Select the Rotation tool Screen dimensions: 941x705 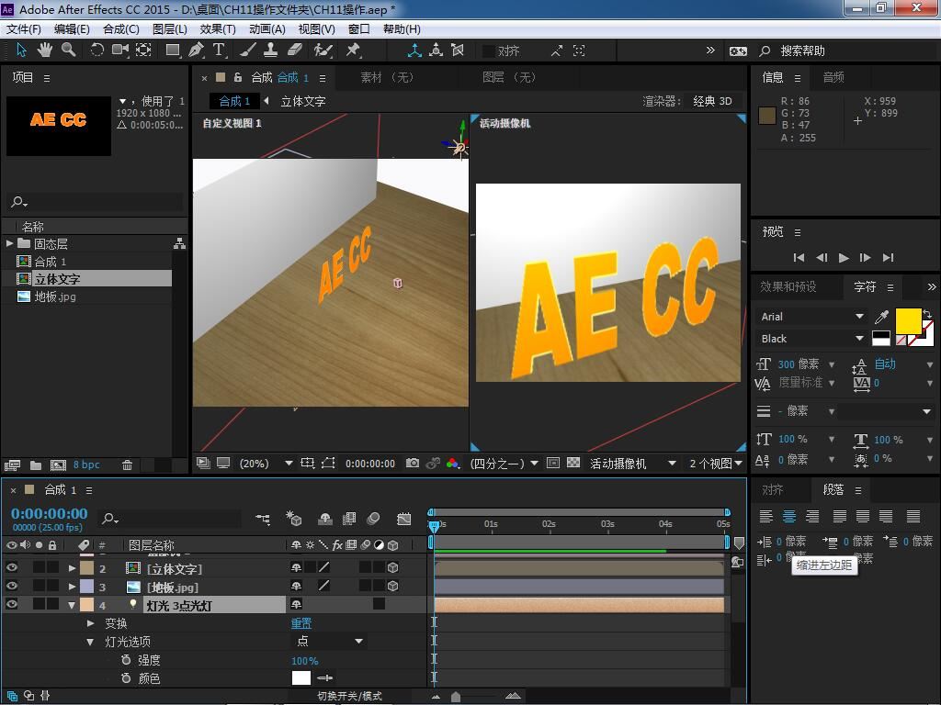click(x=96, y=50)
